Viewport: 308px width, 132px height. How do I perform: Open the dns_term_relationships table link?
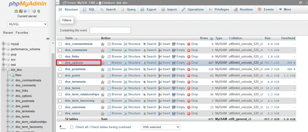pos(82,95)
